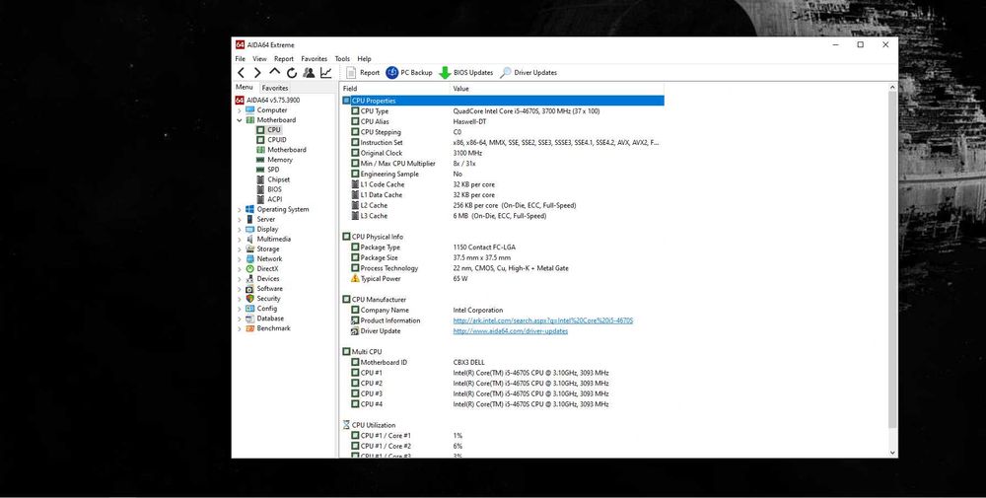Switch to the Menu tab
This screenshot has height=498, width=986.
(x=245, y=88)
